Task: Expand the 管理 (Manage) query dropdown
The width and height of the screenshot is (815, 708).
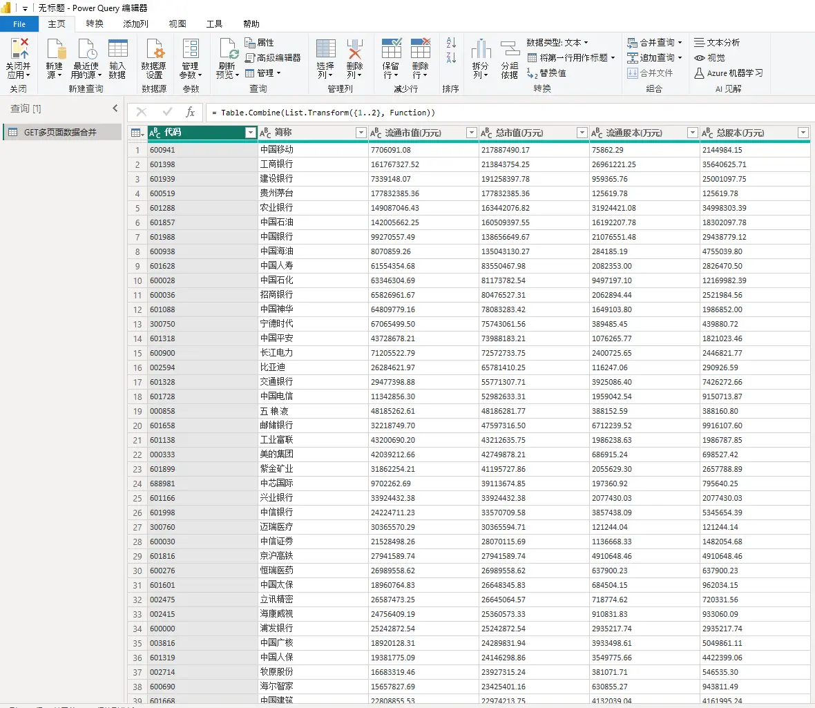Action: tap(263, 73)
